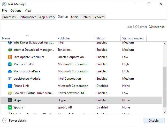
Task: Click the vertical scrollbar thumb
Action: [x=164, y=87]
